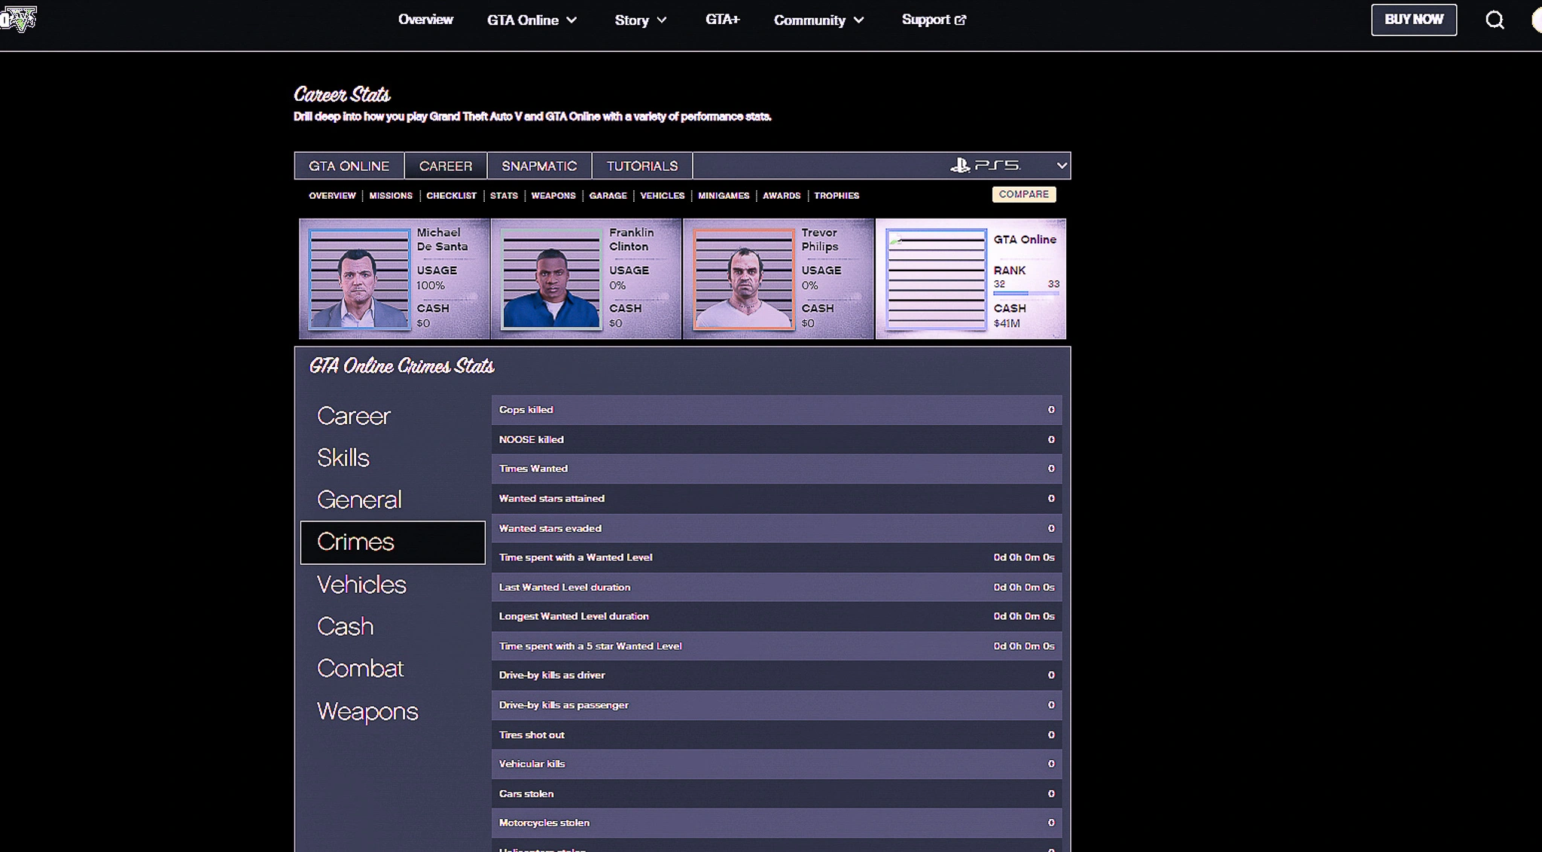Open the VEHICLES sub-navigation link
Image resolution: width=1542 pixels, height=852 pixels.
point(663,195)
